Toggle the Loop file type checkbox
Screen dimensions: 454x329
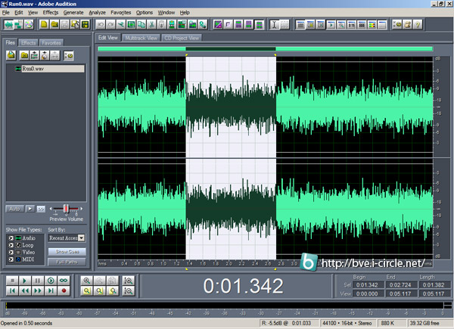pyautogui.click(x=11, y=245)
